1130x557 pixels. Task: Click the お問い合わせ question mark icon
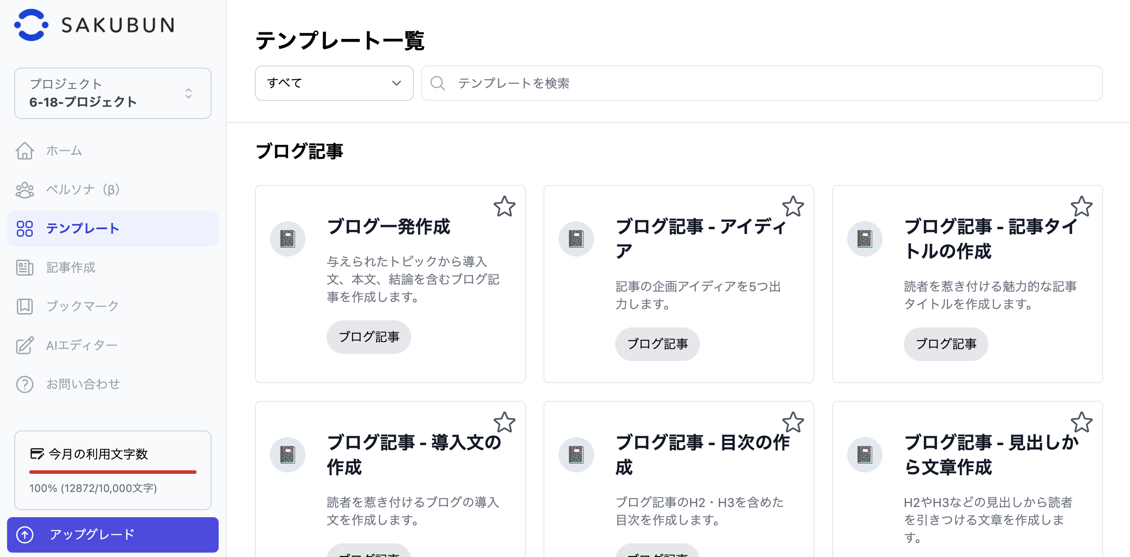click(x=25, y=384)
